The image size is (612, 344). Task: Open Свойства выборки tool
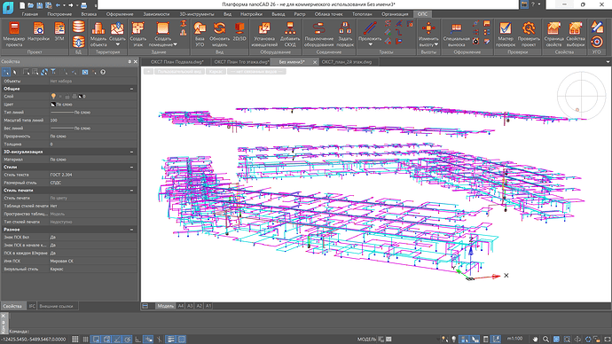tap(576, 35)
